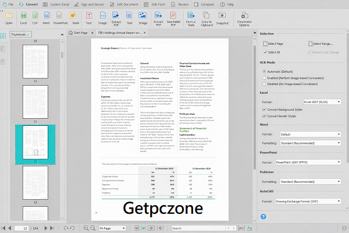Image resolution: width=349 pixels, height=233 pixels.
Task: Close the FBD-Holdings Annual Report tab
Action: (145, 33)
